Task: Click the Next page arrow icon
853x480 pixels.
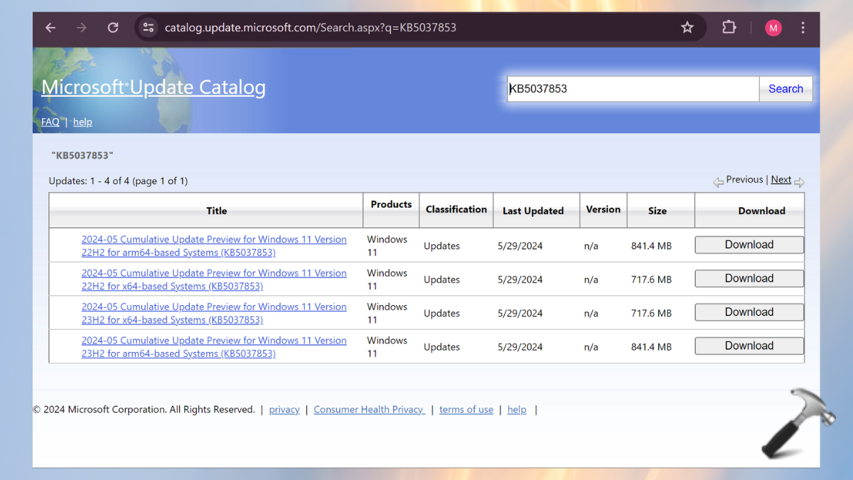Action: tap(799, 182)
